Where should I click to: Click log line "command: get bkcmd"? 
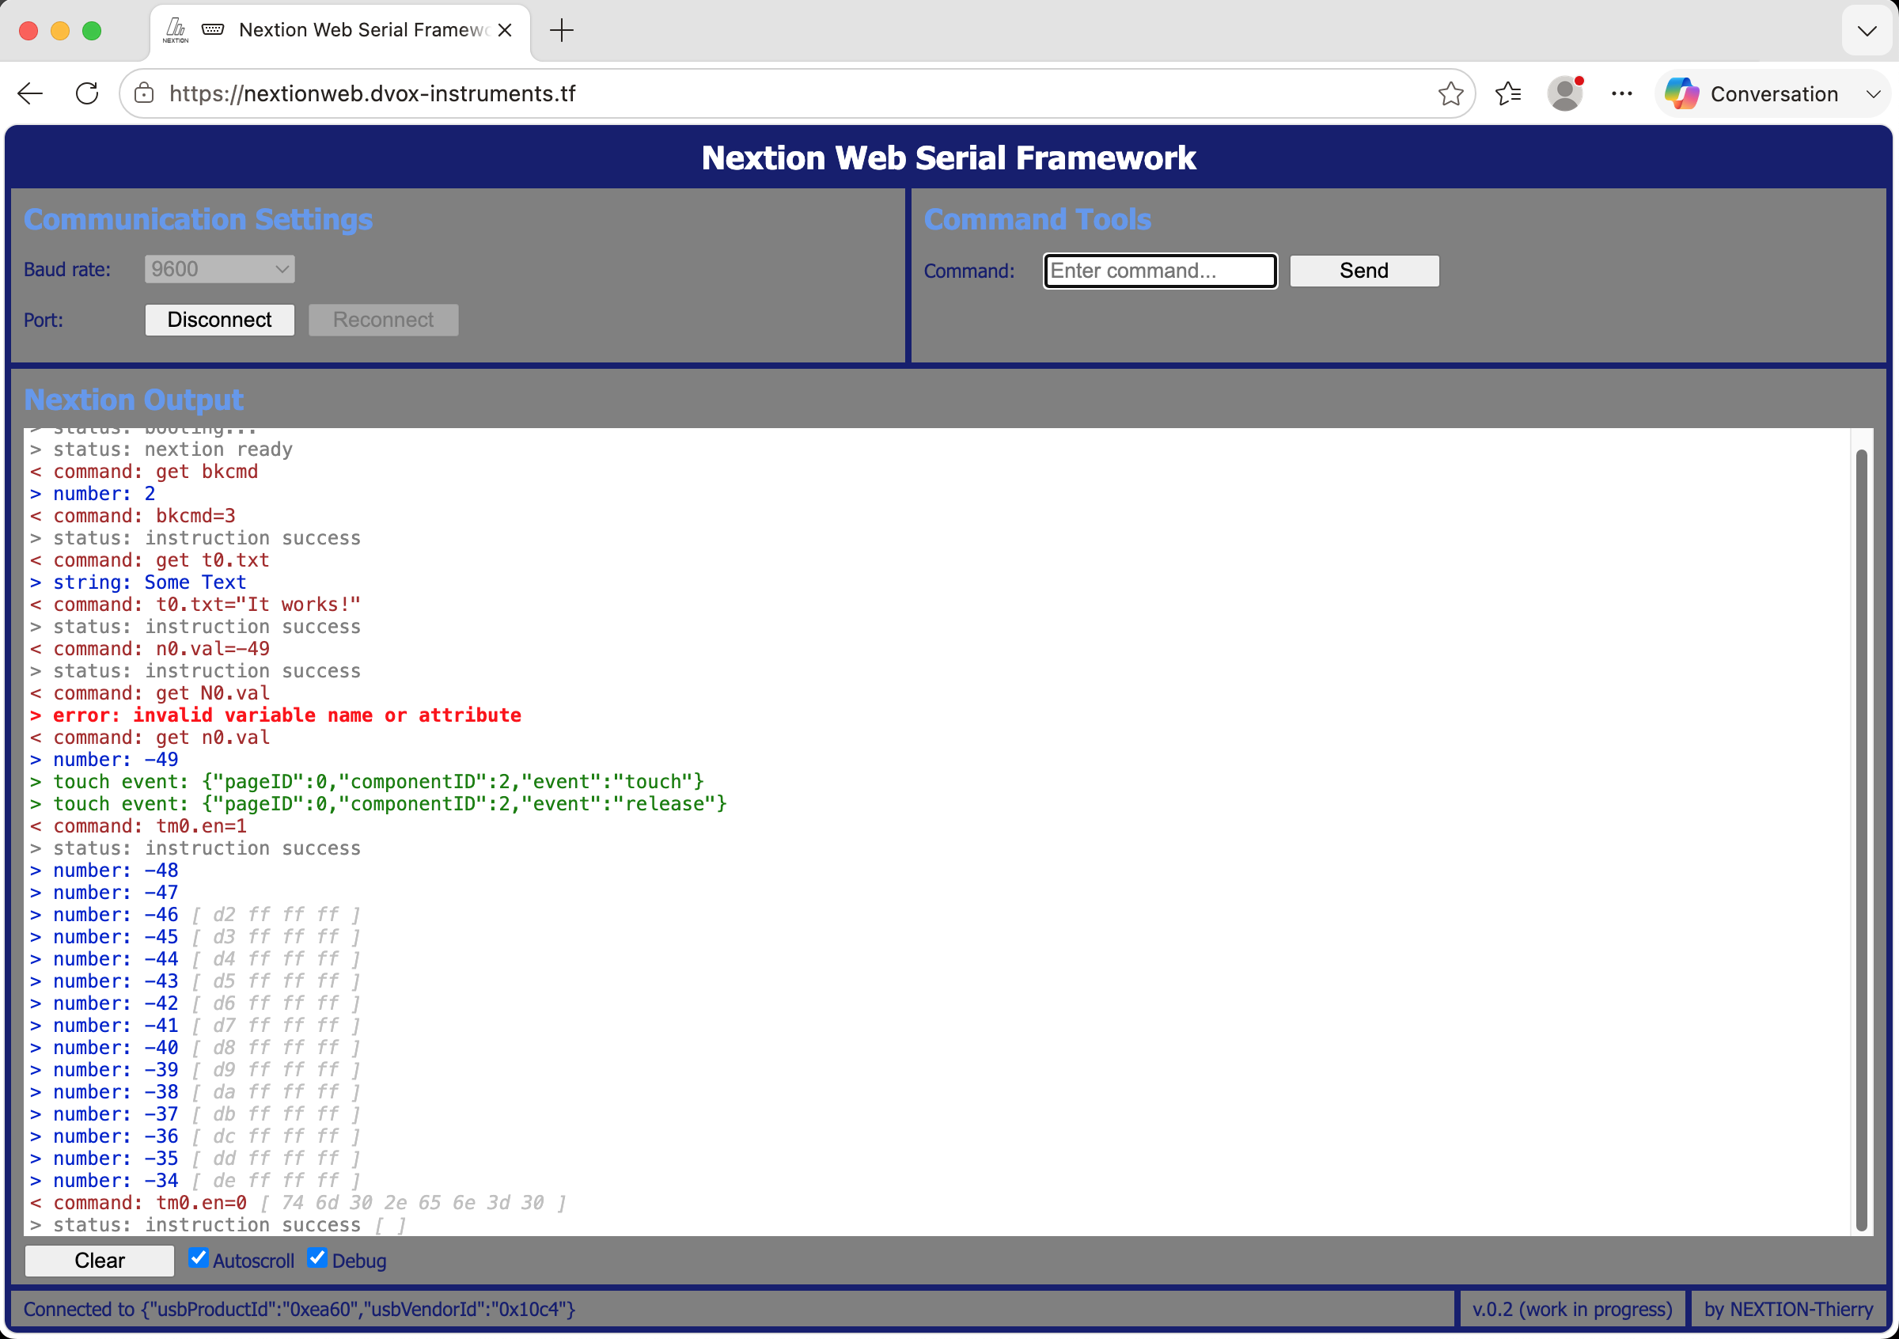pos(145,472)
